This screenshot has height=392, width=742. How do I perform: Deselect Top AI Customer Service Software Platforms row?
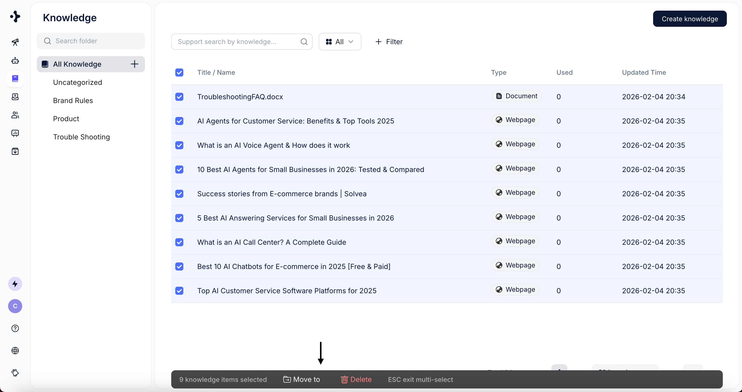[x=179, y=291]
